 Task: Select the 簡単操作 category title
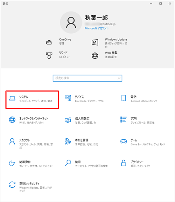tap(25, 162)
